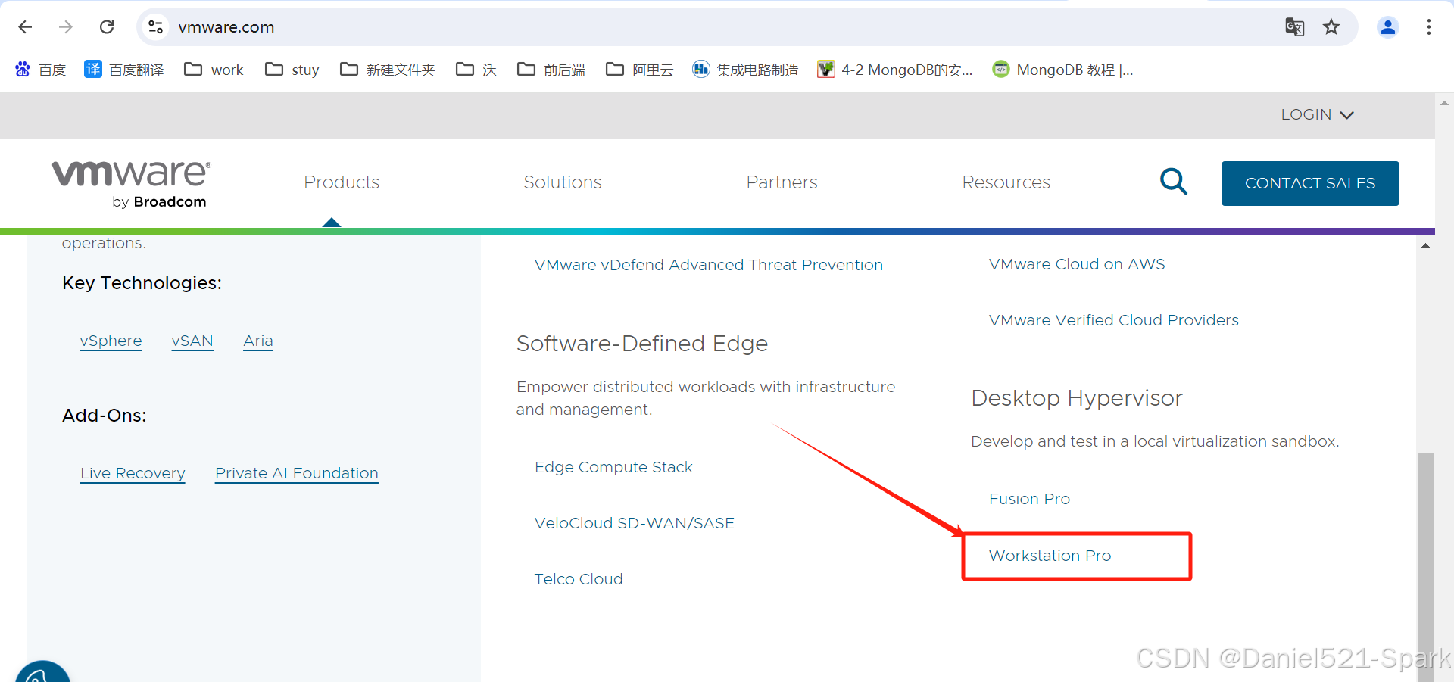The image size is (1454, 682).
Task: Open the Aria link
Action: point(258,341)
